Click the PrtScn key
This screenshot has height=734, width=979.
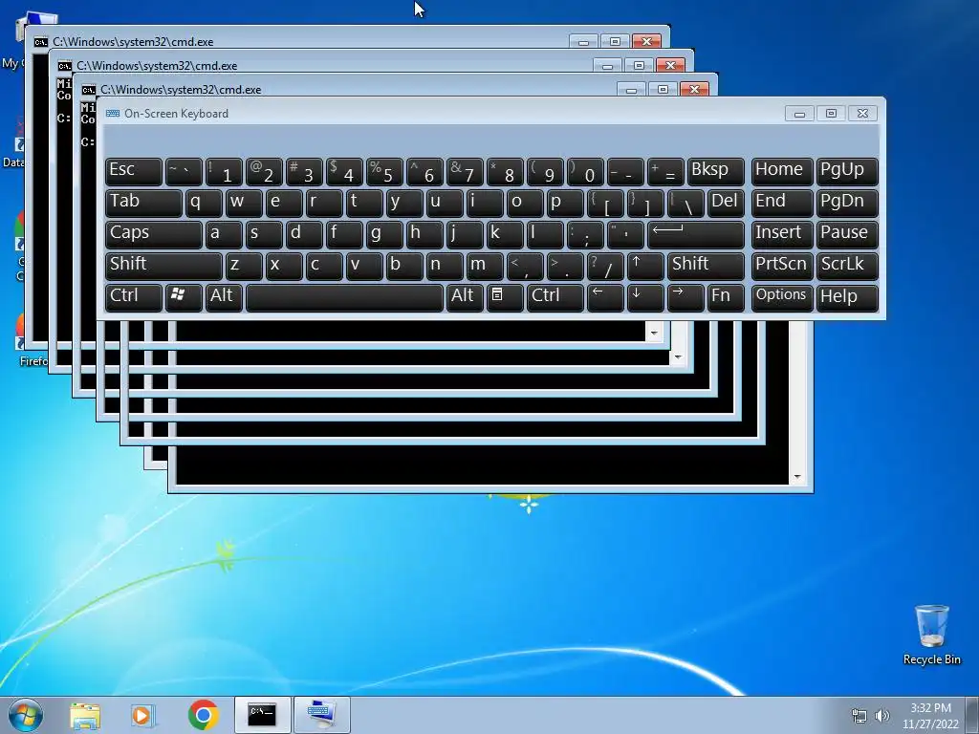click(782, 266)
